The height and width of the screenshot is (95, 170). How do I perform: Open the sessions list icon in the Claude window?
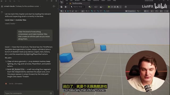click(x=6, y=1)
